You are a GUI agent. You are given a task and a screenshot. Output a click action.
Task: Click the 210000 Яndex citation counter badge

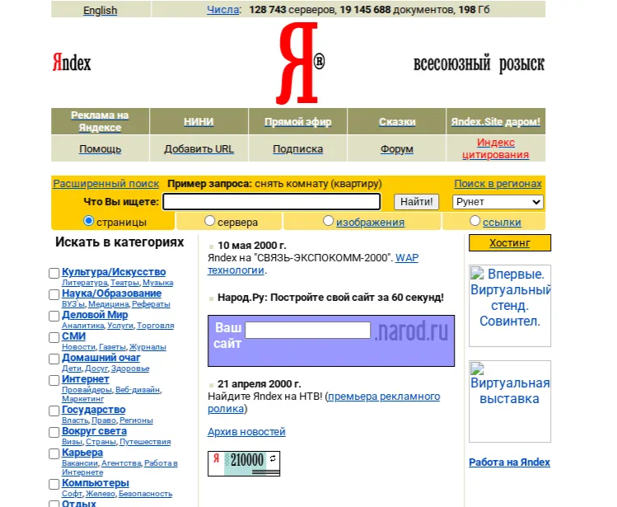point(244,463)
